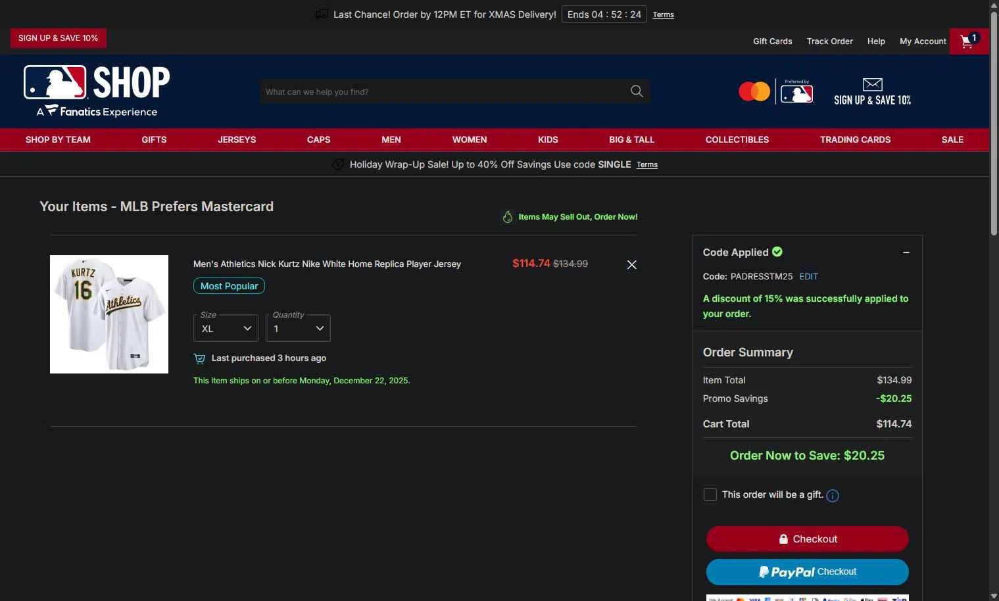Viewport: 999px width, 601px height.
Task: Collapse the Code Applied section
Action: click(906, 252)
